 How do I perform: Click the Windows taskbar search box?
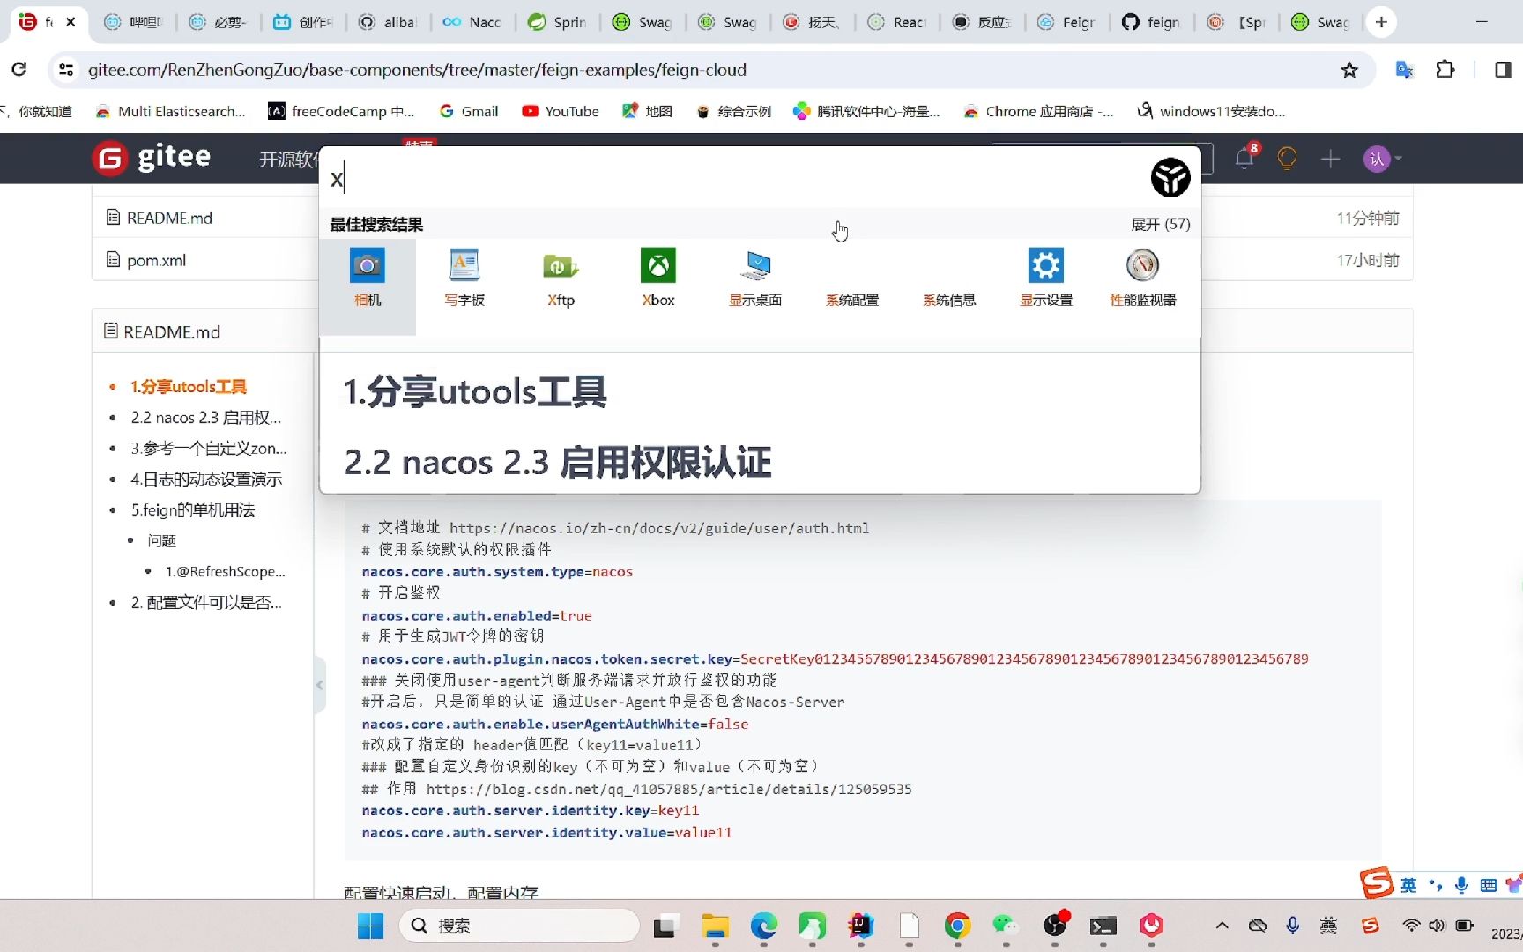point(519,926)
